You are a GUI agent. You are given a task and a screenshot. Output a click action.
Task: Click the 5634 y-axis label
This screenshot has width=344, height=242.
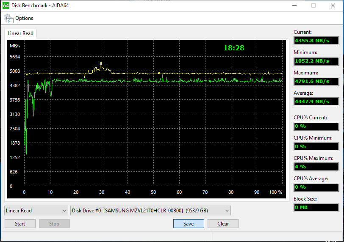[15, 57]
